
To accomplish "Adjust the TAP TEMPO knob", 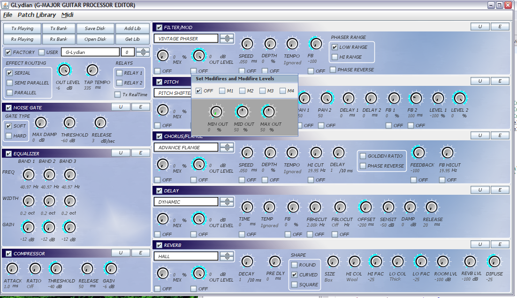I will tap(92, 70).
